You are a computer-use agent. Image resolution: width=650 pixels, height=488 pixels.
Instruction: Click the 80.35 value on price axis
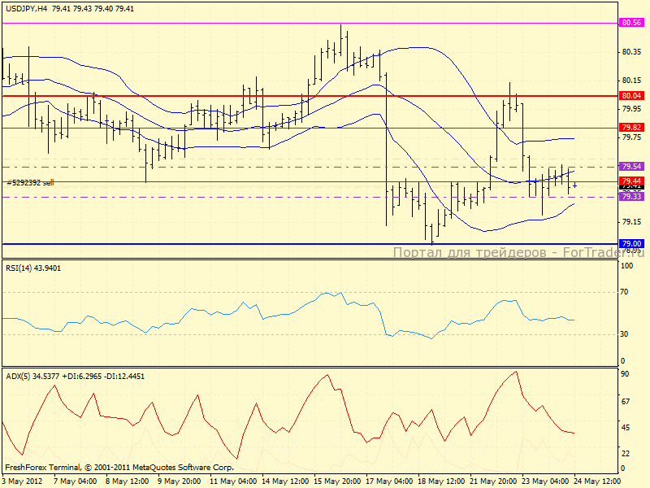(632, 52)
